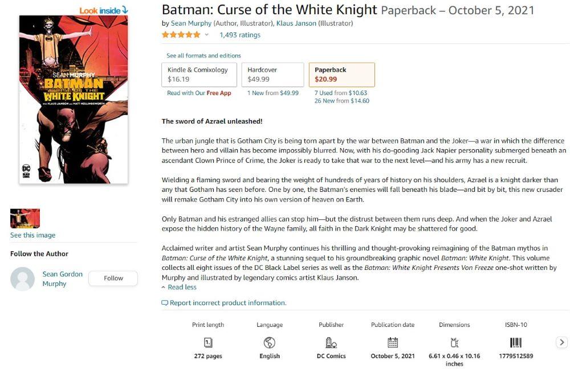Open 26 New from $14.60 offers
Viewport: 570px width, 369px height.
pos(341,101)
